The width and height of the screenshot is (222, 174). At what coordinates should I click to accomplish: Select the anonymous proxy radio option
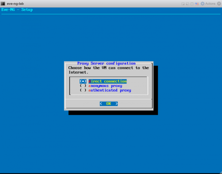101,86
